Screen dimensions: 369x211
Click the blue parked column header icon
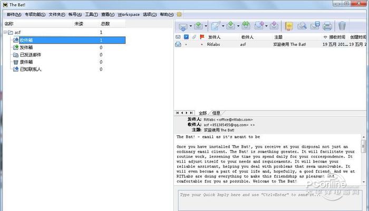coord(186,37)
